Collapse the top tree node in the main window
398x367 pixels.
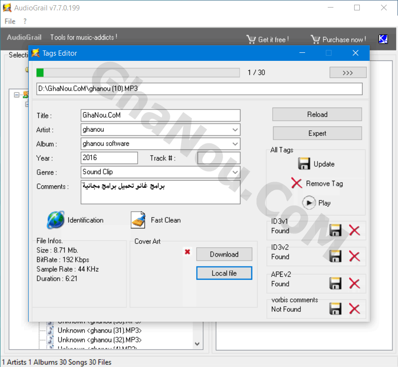click(17, 95)
